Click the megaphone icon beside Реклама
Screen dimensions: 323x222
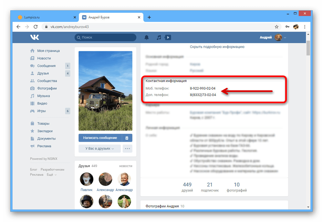click(32, 146)
